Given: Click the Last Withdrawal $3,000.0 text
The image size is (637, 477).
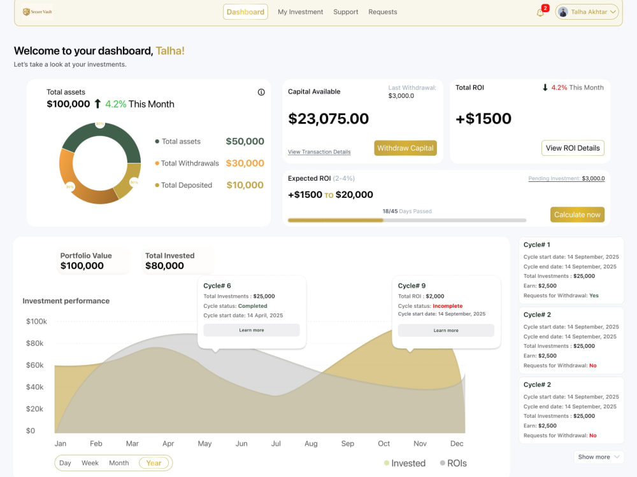Looking at the screenshot, I should (412, 92).
